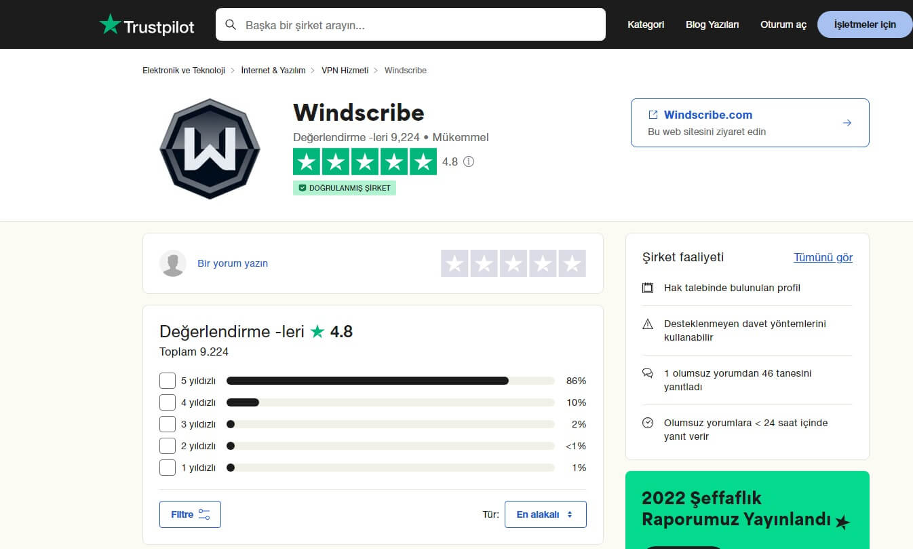Image resolution: width=913 pixels, height=549 pixels.
Task: Click Tümünü gör link
Action: tap(823, 257)
